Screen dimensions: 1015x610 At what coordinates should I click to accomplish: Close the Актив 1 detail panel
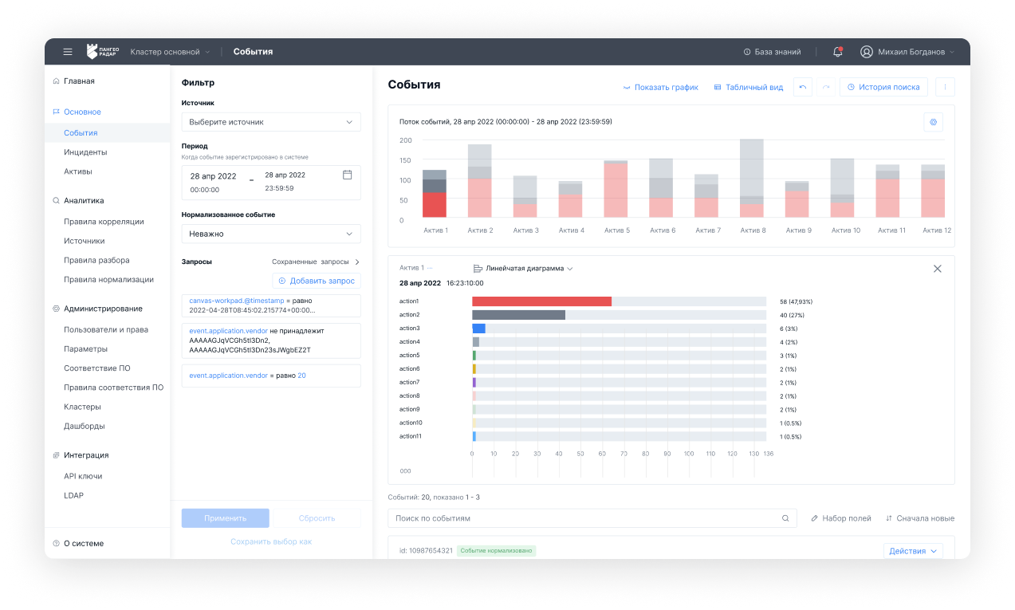[938, 269]
